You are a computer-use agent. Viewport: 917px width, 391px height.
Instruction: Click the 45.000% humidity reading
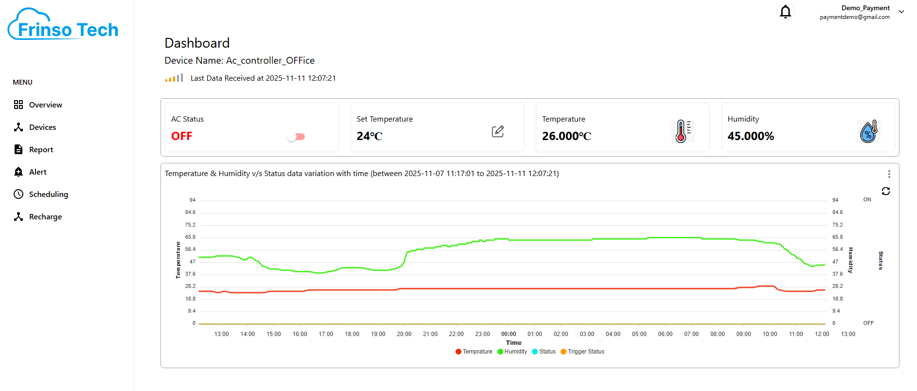pos(751,136)
